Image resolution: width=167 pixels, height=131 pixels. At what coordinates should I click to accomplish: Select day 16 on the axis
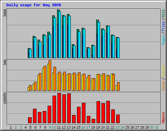click(x=83, y=127)
